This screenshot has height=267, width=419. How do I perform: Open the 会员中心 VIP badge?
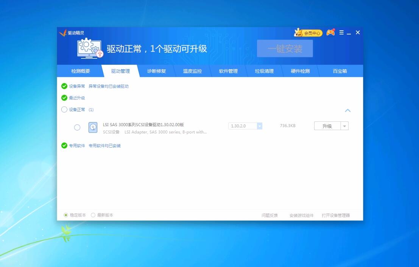pos(308,33)
